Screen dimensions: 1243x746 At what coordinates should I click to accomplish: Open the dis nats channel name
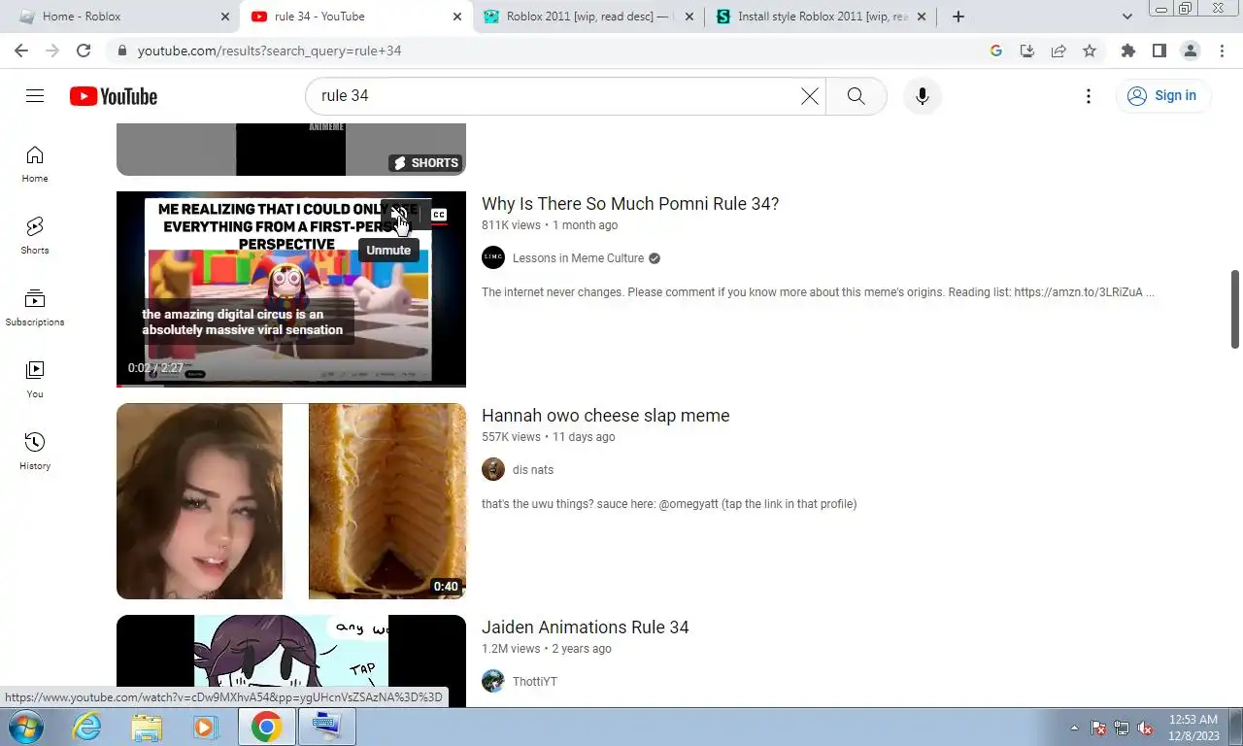pyautogui.click(x=533, y=470)
